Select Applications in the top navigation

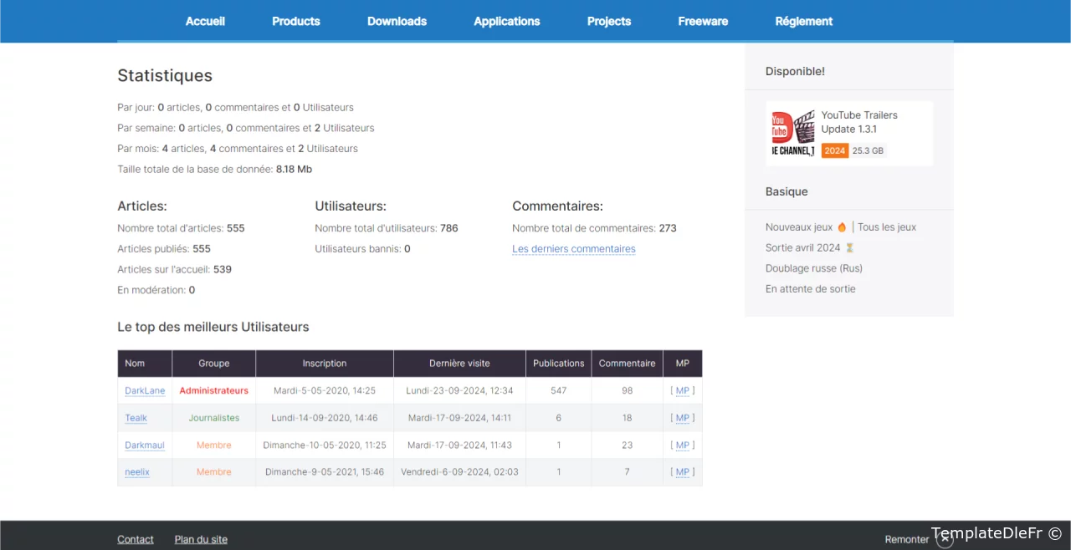(506, 21)
